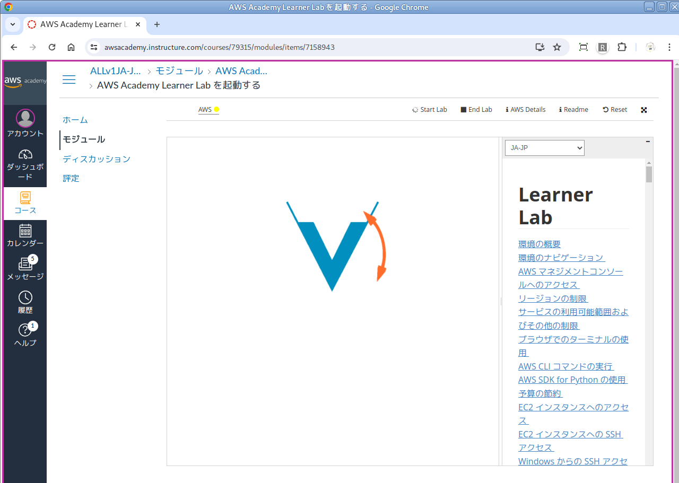Open AWS CLI コマンドの実行 link
Screen dimensions: 679x483
coord(566,366)
